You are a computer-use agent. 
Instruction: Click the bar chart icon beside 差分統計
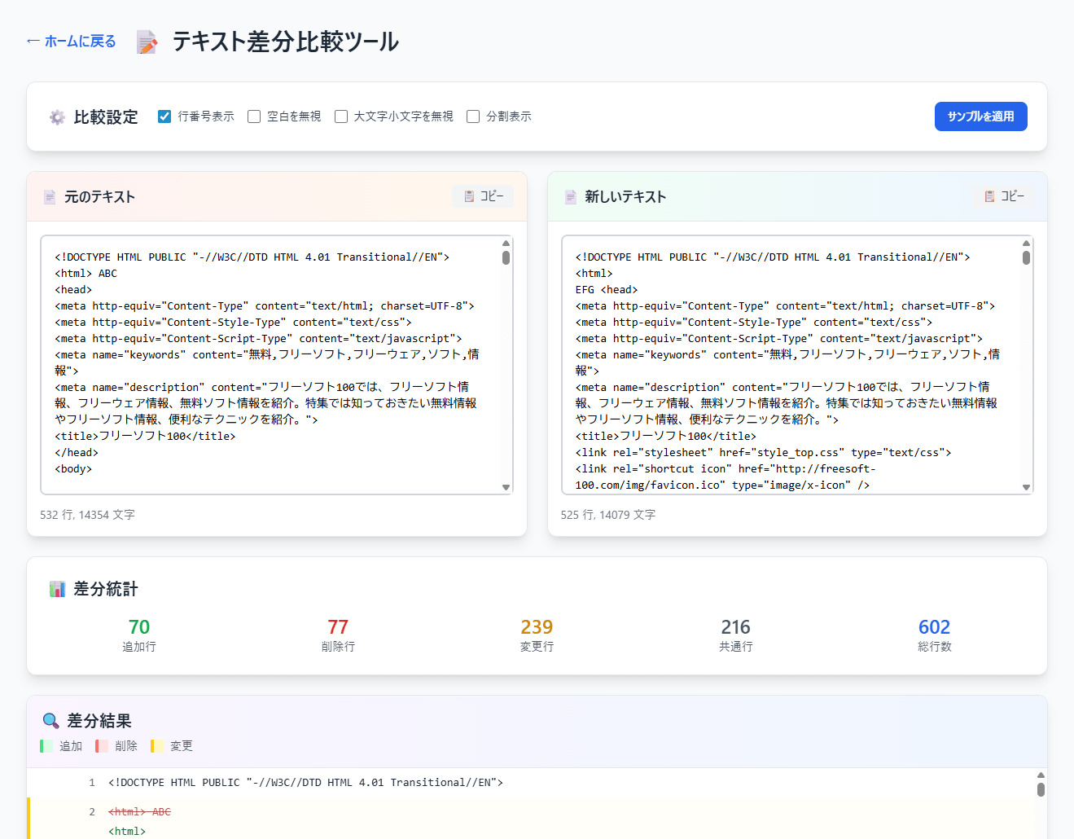pyautogui.click(x=57, y=589)
